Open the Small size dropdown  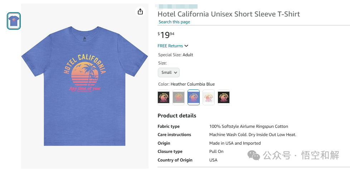tap(169, 72)
